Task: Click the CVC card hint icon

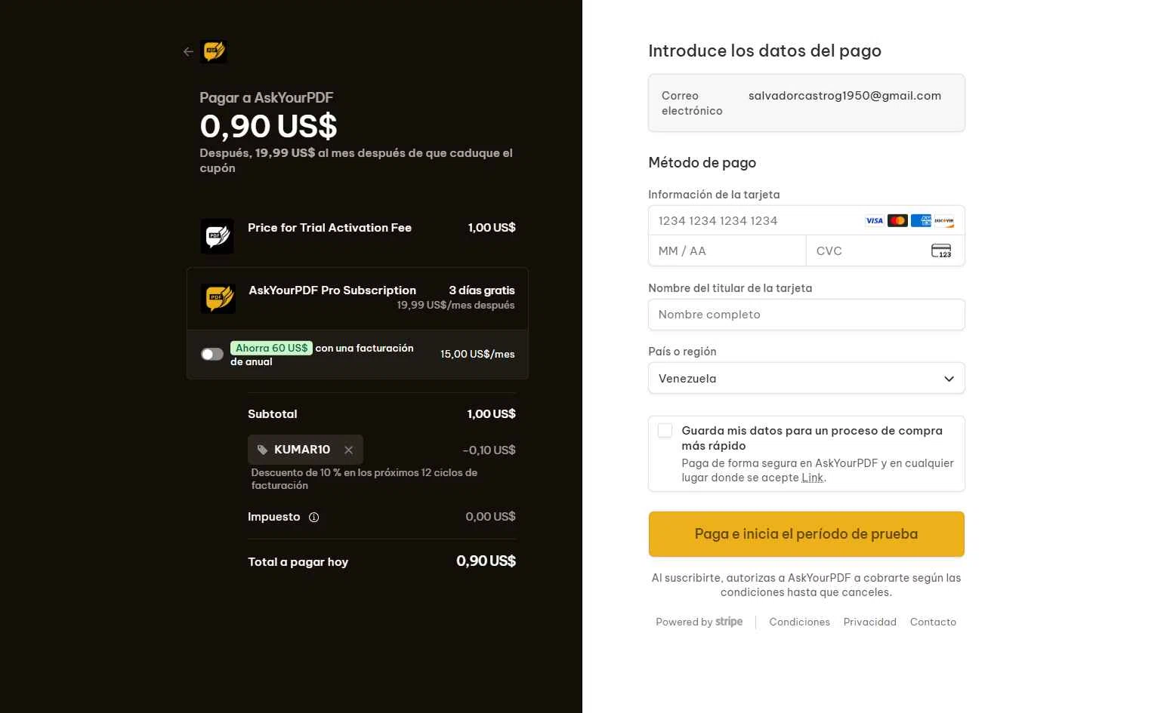Action: [x=941, y=250]
